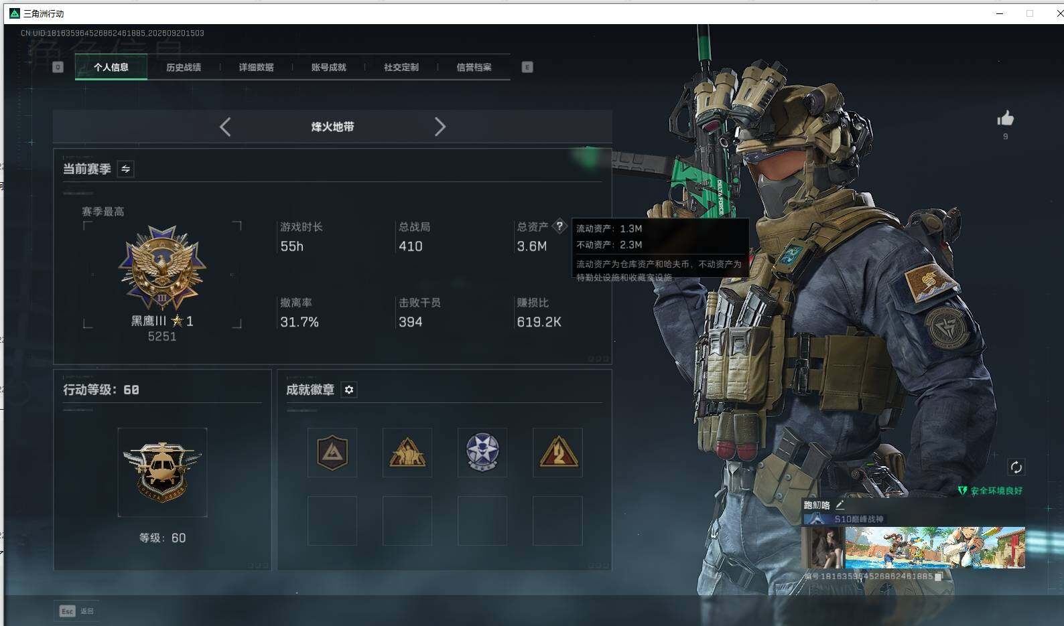Switch to next game mode with right arrow
The height and width of the screenshot is (626, 1064).
[440, 127]
